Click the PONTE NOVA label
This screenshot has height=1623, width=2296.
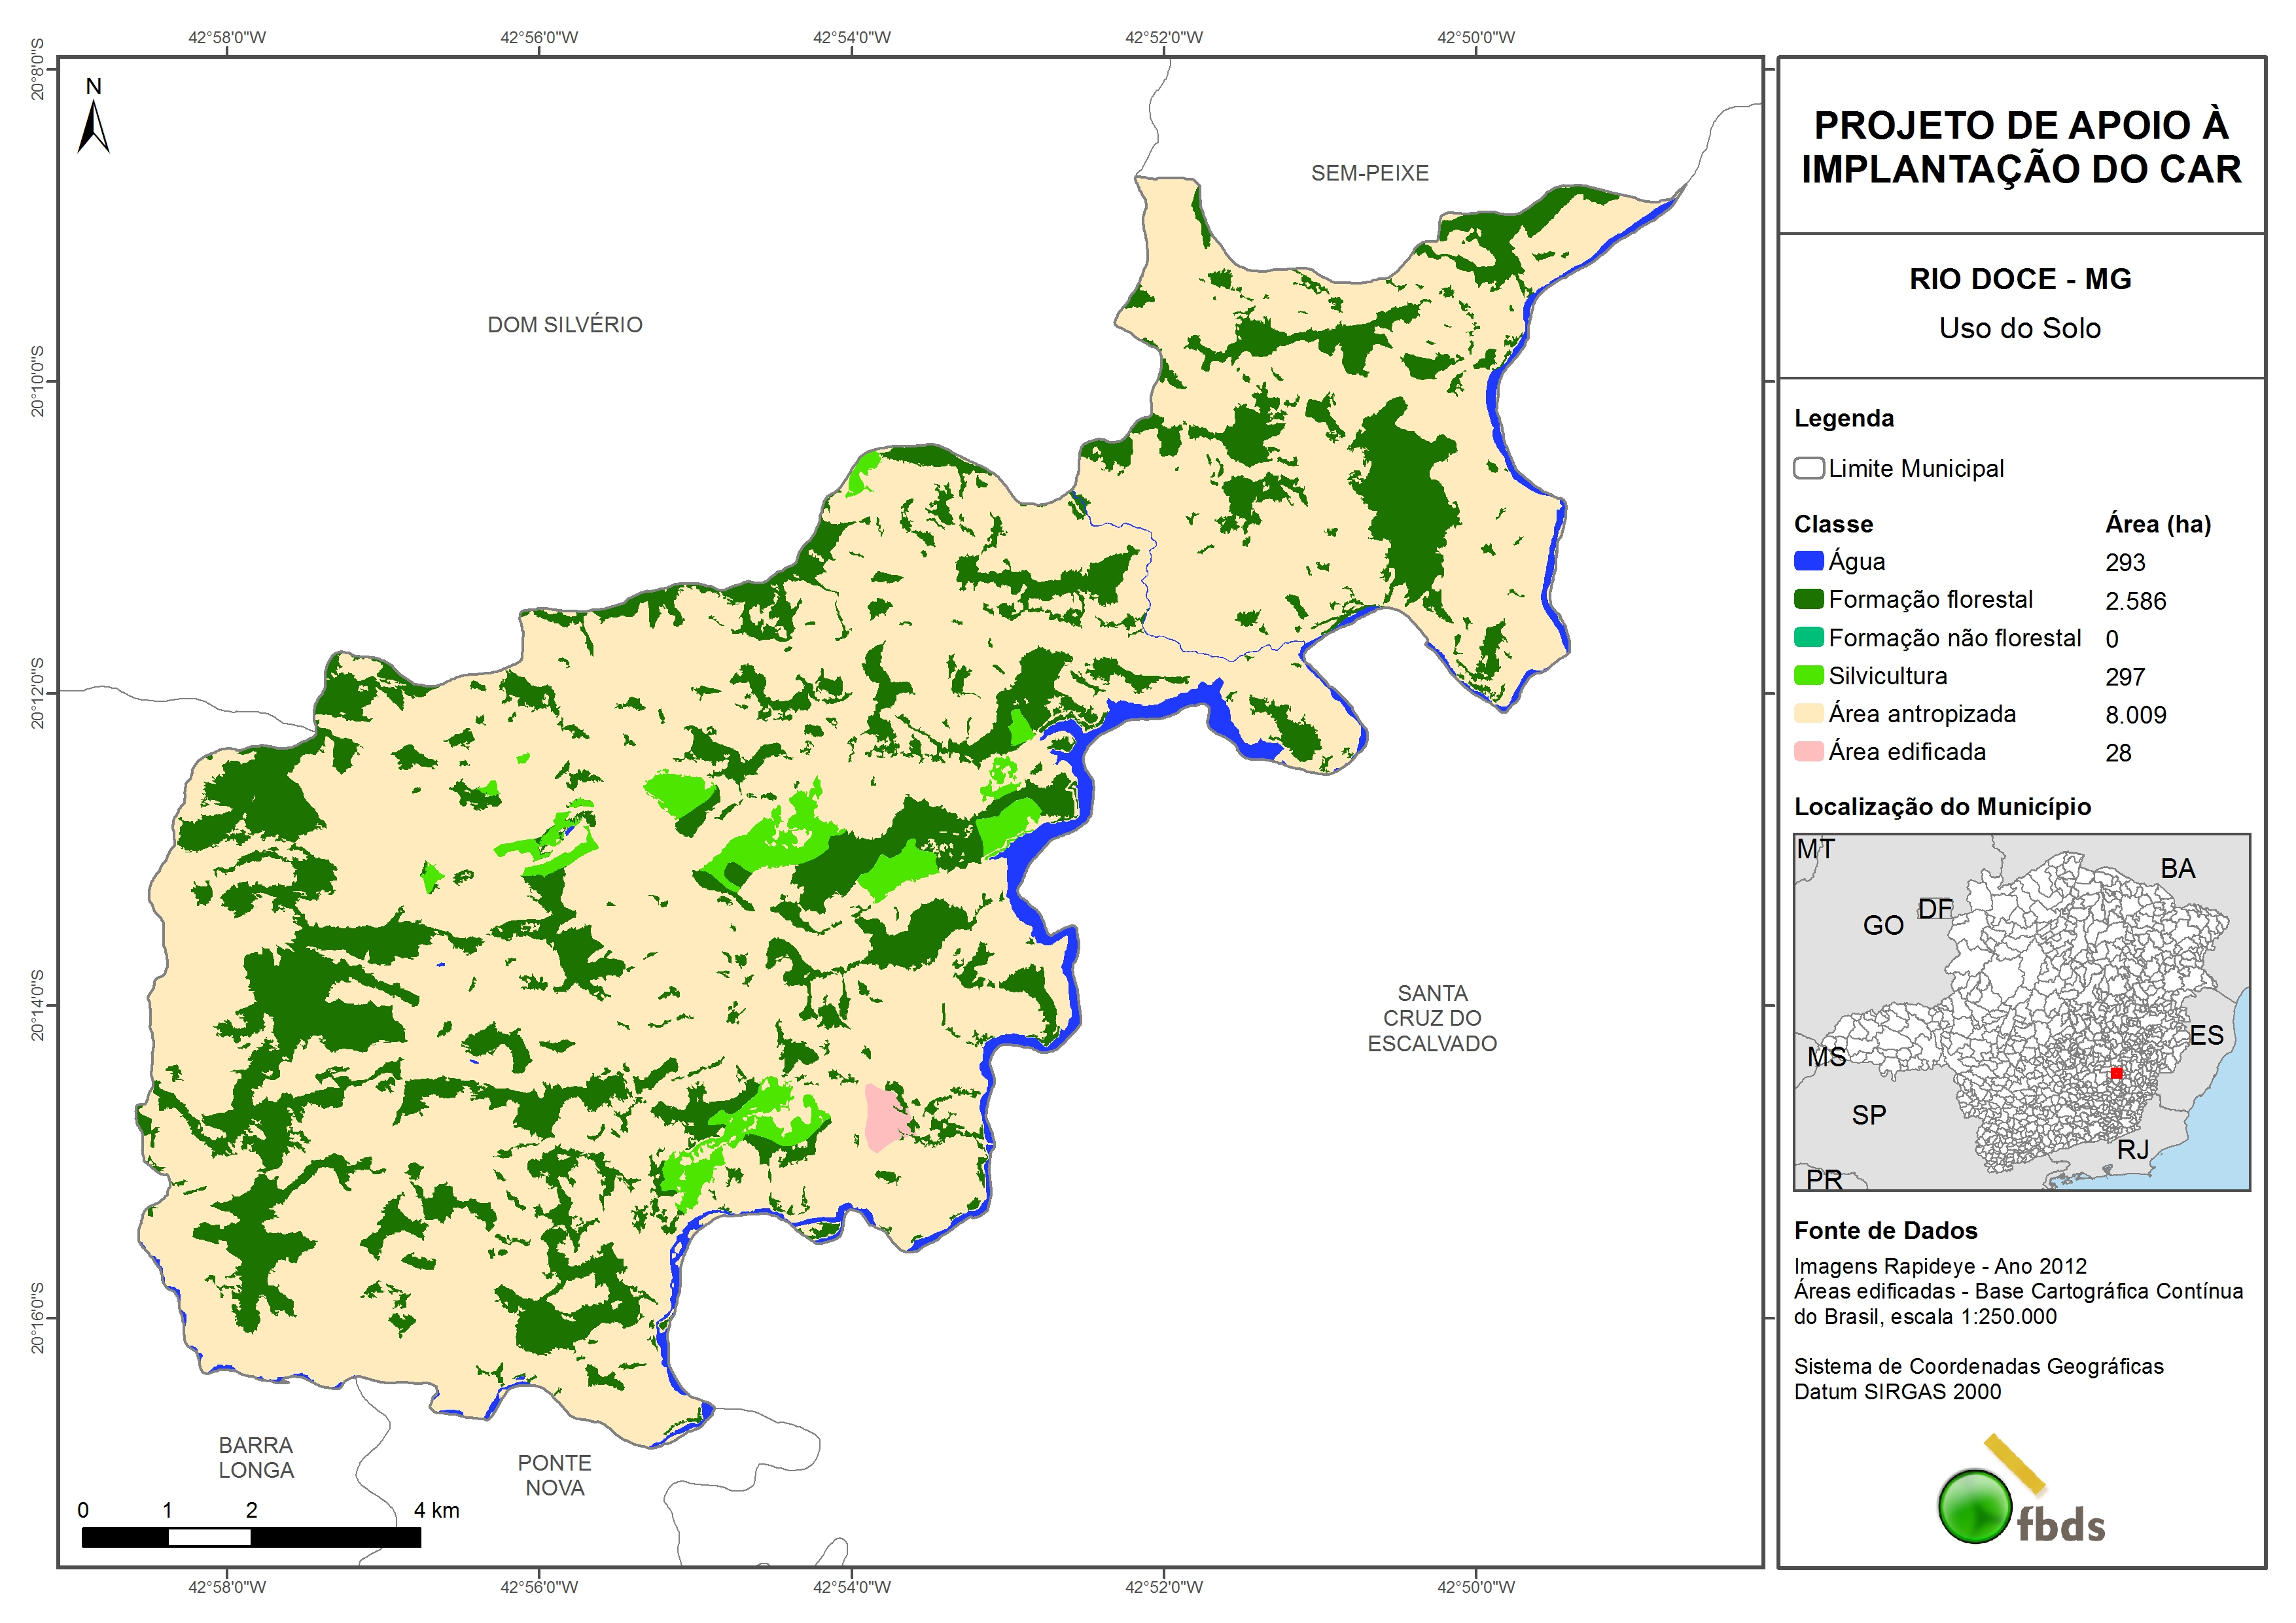(554, 1475)
